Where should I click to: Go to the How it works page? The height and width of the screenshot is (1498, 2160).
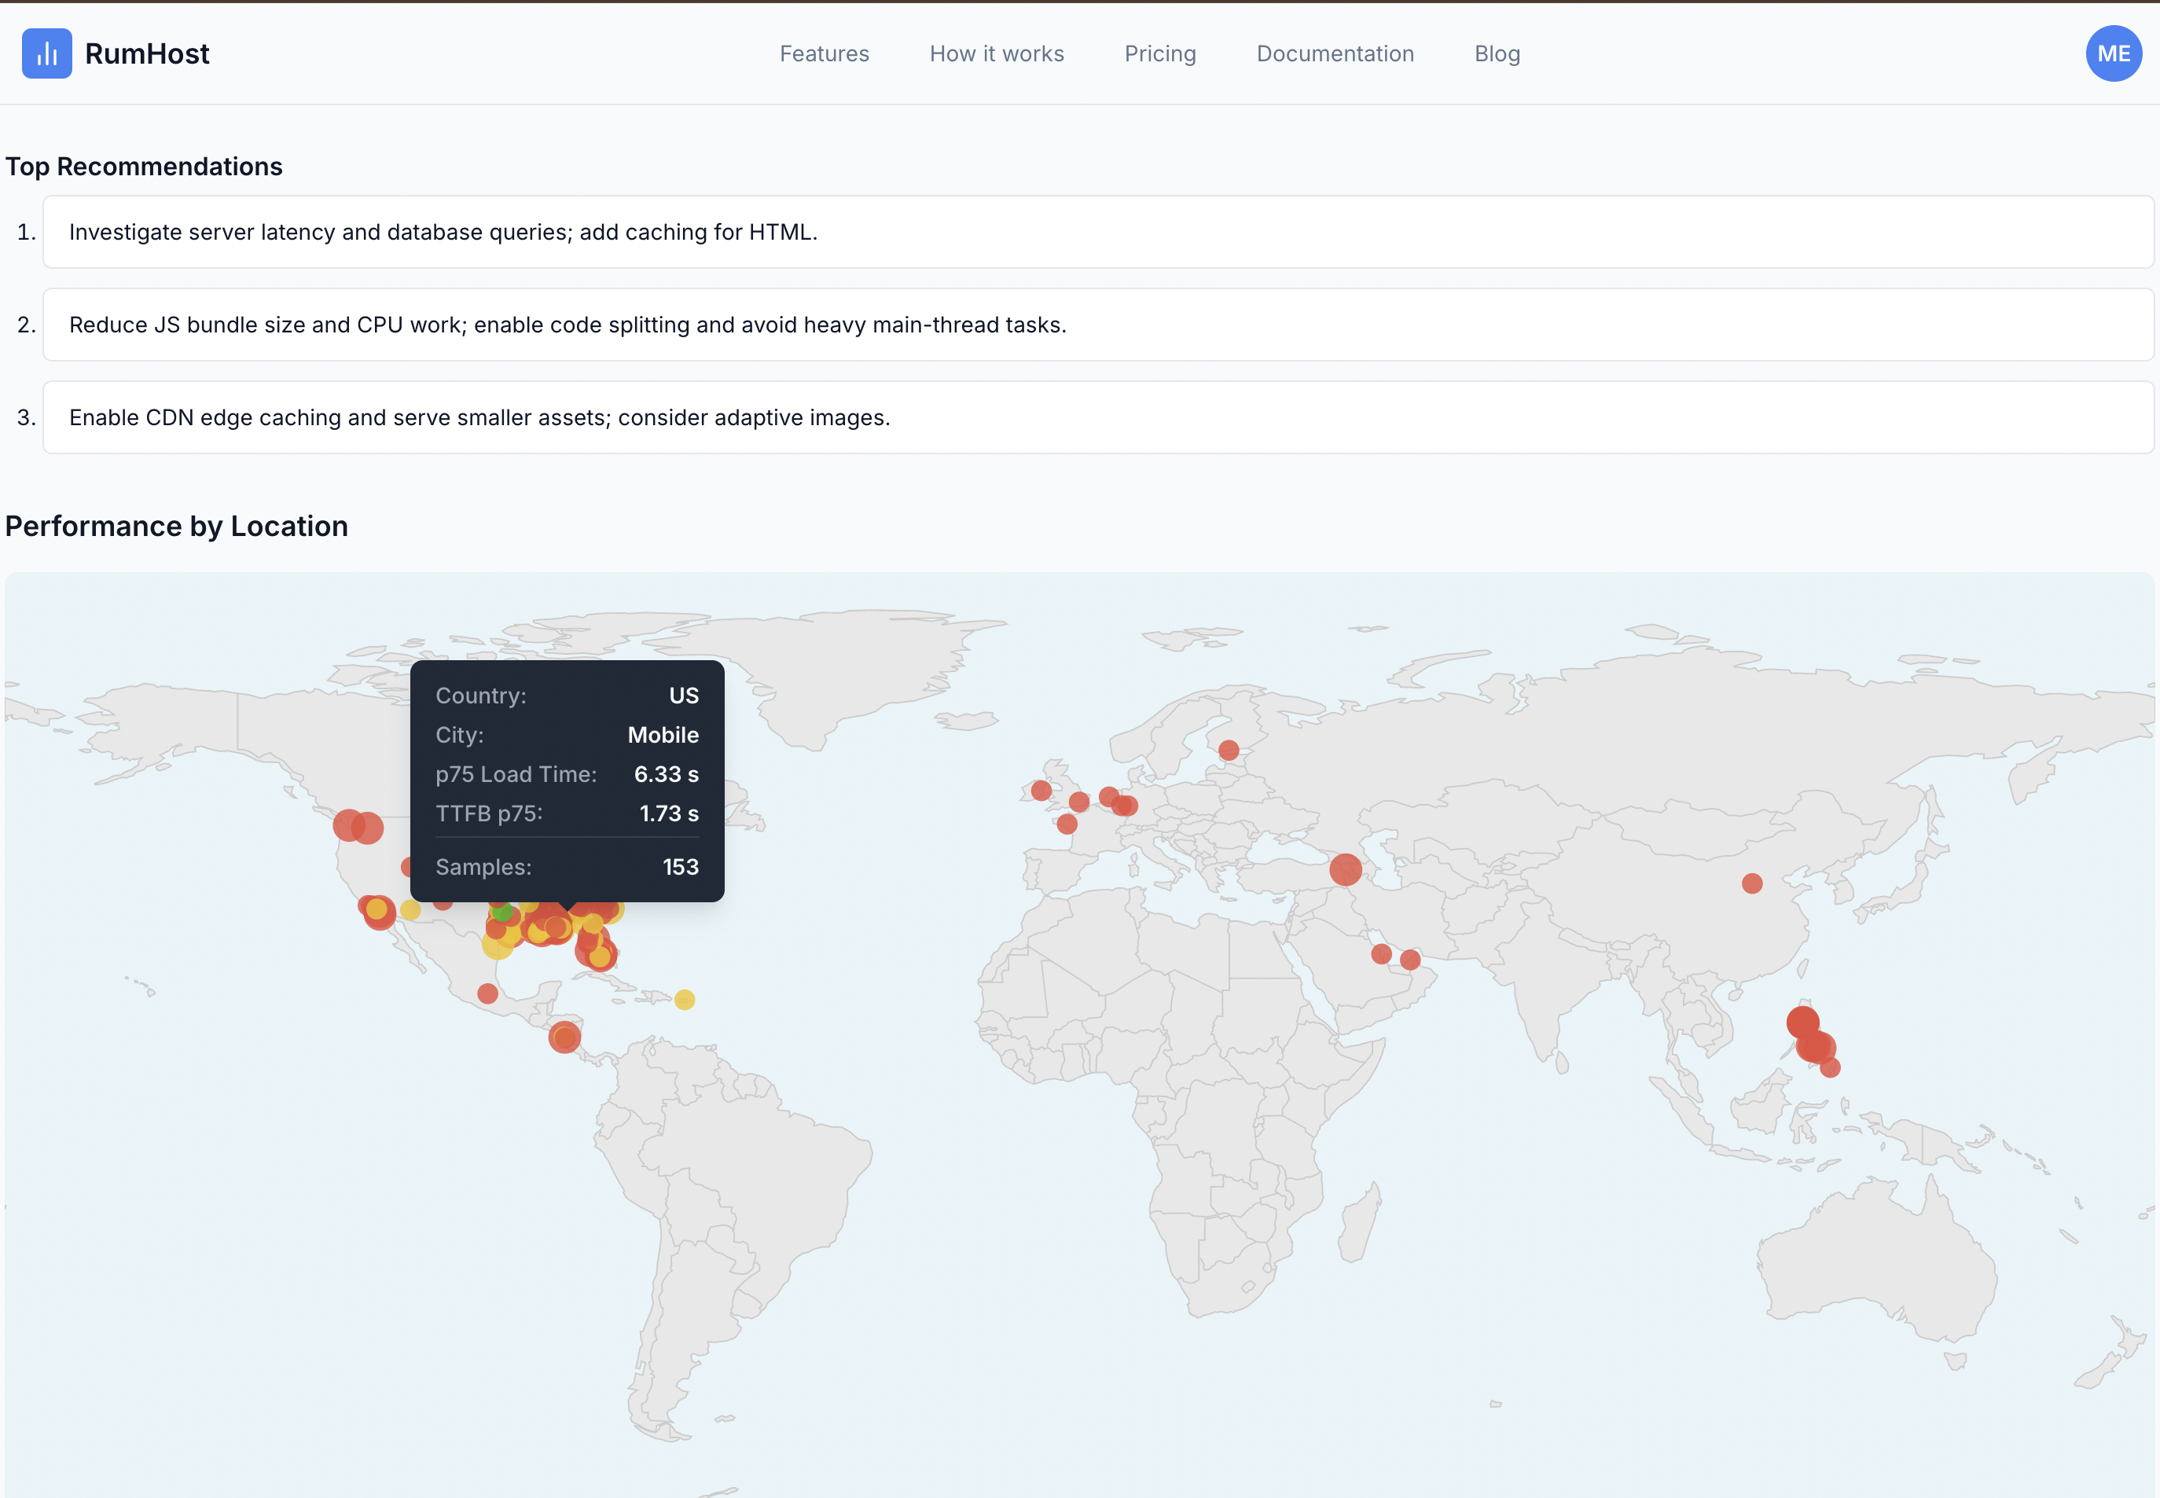click(x=996, y=53)
